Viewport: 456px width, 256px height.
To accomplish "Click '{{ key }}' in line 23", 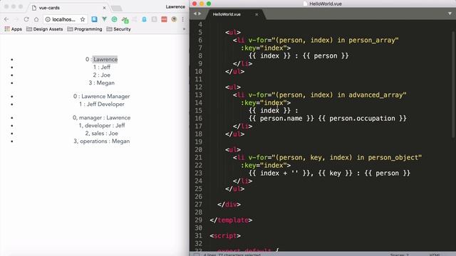I will point(335,174).
